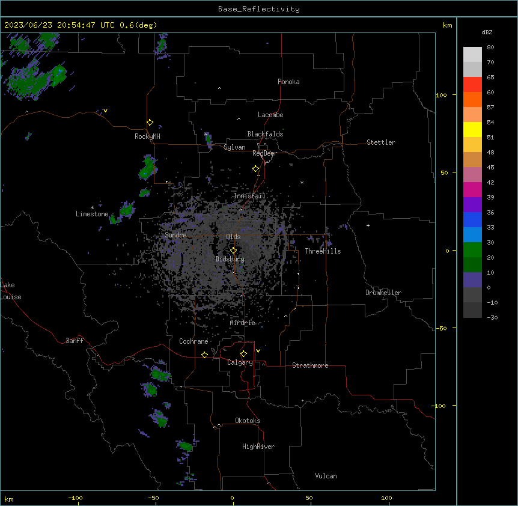Click the Lake Louise label

(11, 291)
